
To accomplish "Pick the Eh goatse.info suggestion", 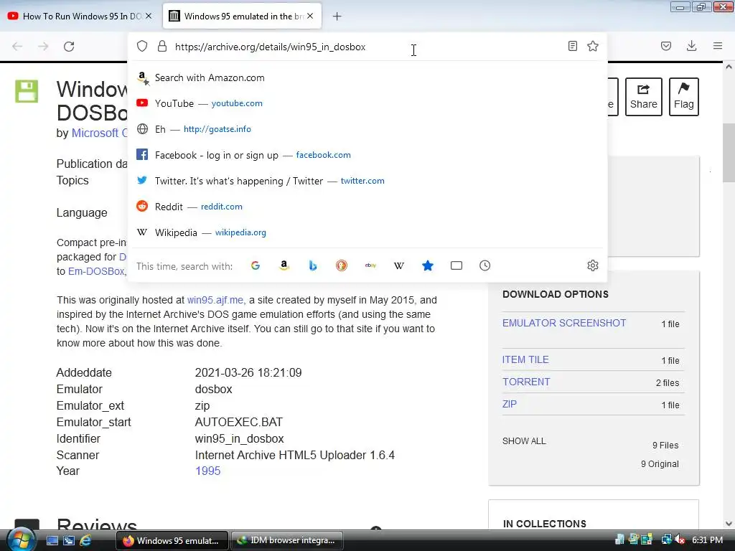I will (x=368, y=129).
